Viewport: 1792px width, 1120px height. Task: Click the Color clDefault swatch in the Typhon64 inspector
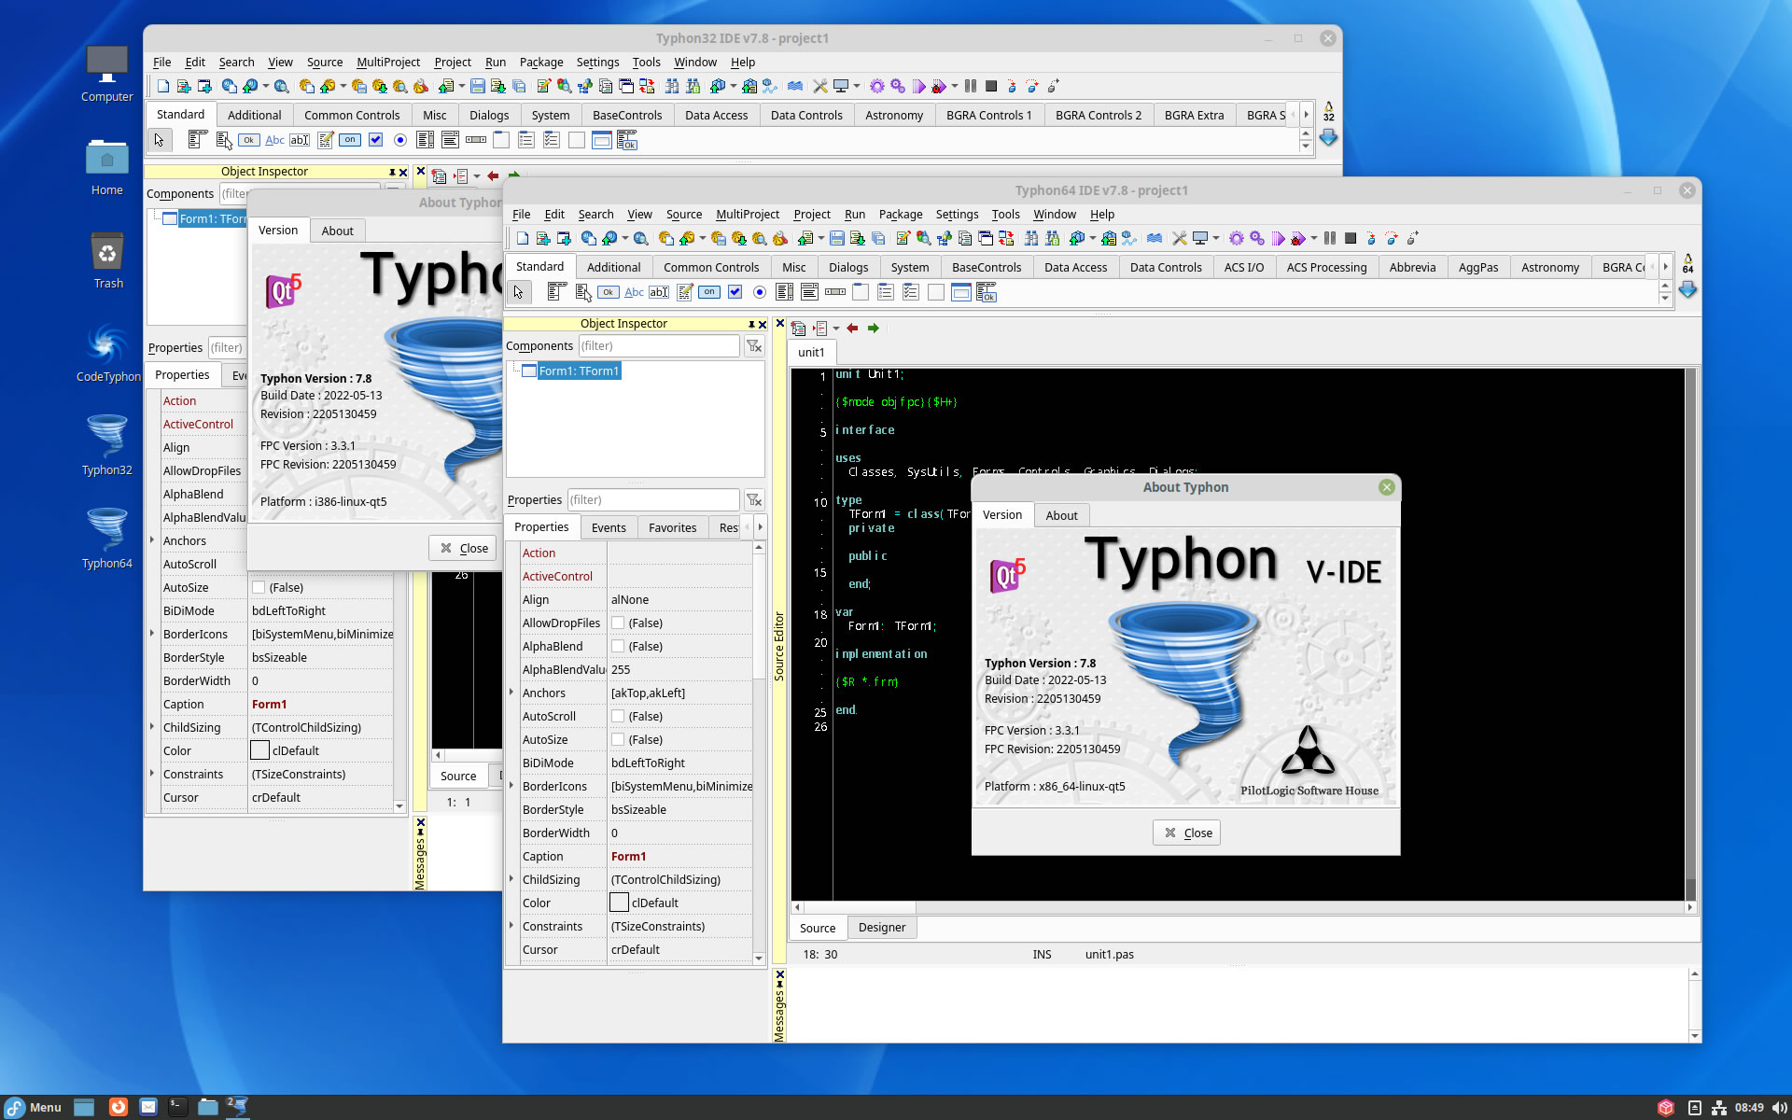pos(619,903)
